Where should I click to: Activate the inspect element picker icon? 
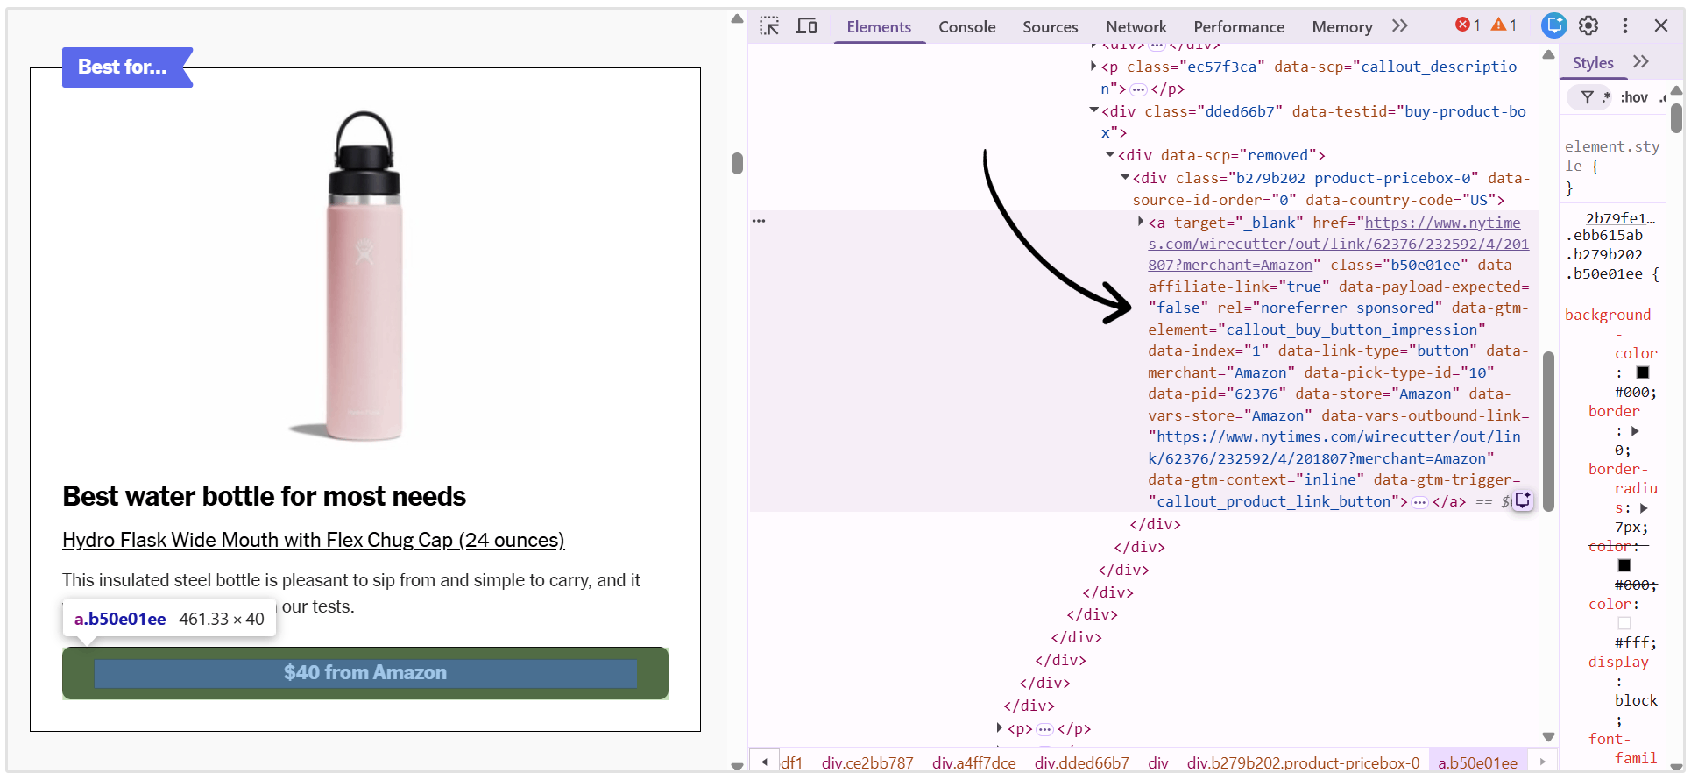coord(769,26)
